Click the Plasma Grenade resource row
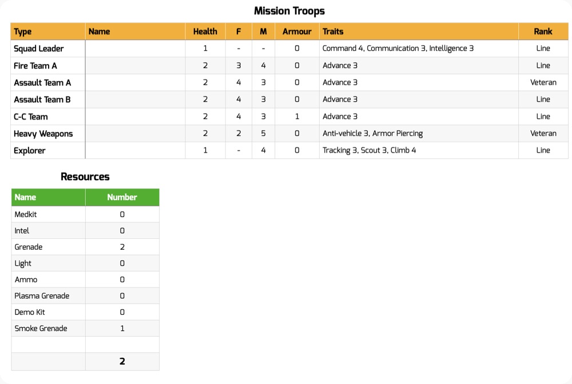Image resolution: width=572 pixels, height=384 pixels. [85, 296]
